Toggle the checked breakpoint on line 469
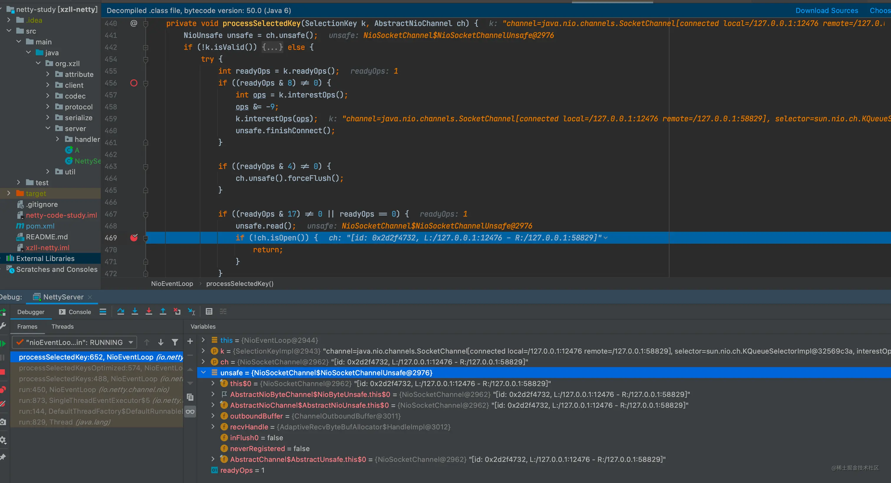The height and width of the screenshot is (483, 891). point(134,237)
